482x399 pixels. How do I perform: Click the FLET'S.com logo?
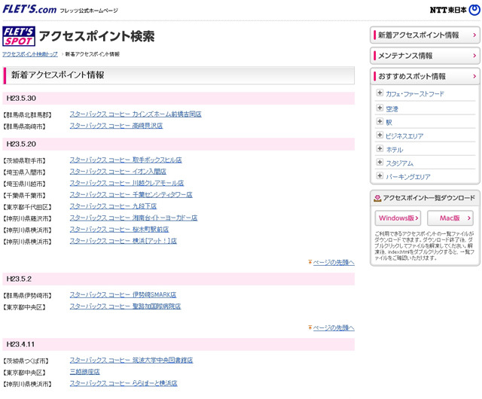point(29,9)
